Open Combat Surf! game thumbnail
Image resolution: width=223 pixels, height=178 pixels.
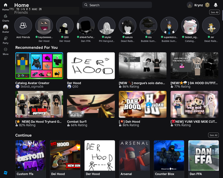91,104
